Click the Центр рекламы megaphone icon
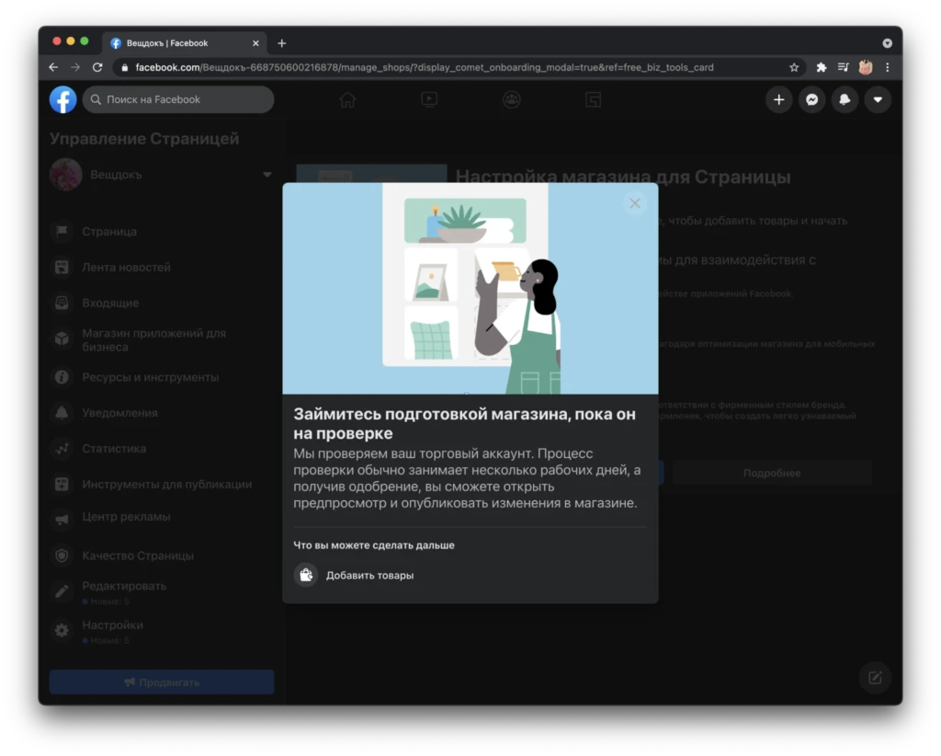This screenshot has height=756, width=941. pos(62,519)
